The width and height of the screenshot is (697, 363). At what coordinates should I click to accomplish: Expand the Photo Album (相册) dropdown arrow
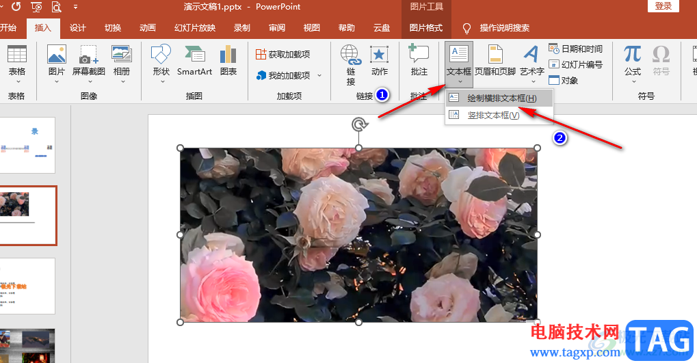click(122, 82)
